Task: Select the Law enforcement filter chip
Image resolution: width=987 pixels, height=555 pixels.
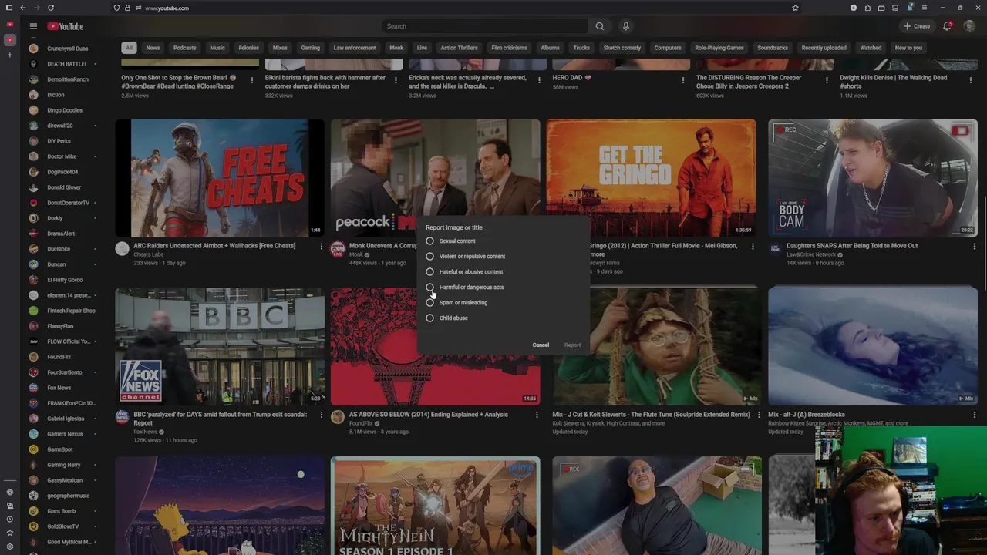Action: tap(355, 48)
